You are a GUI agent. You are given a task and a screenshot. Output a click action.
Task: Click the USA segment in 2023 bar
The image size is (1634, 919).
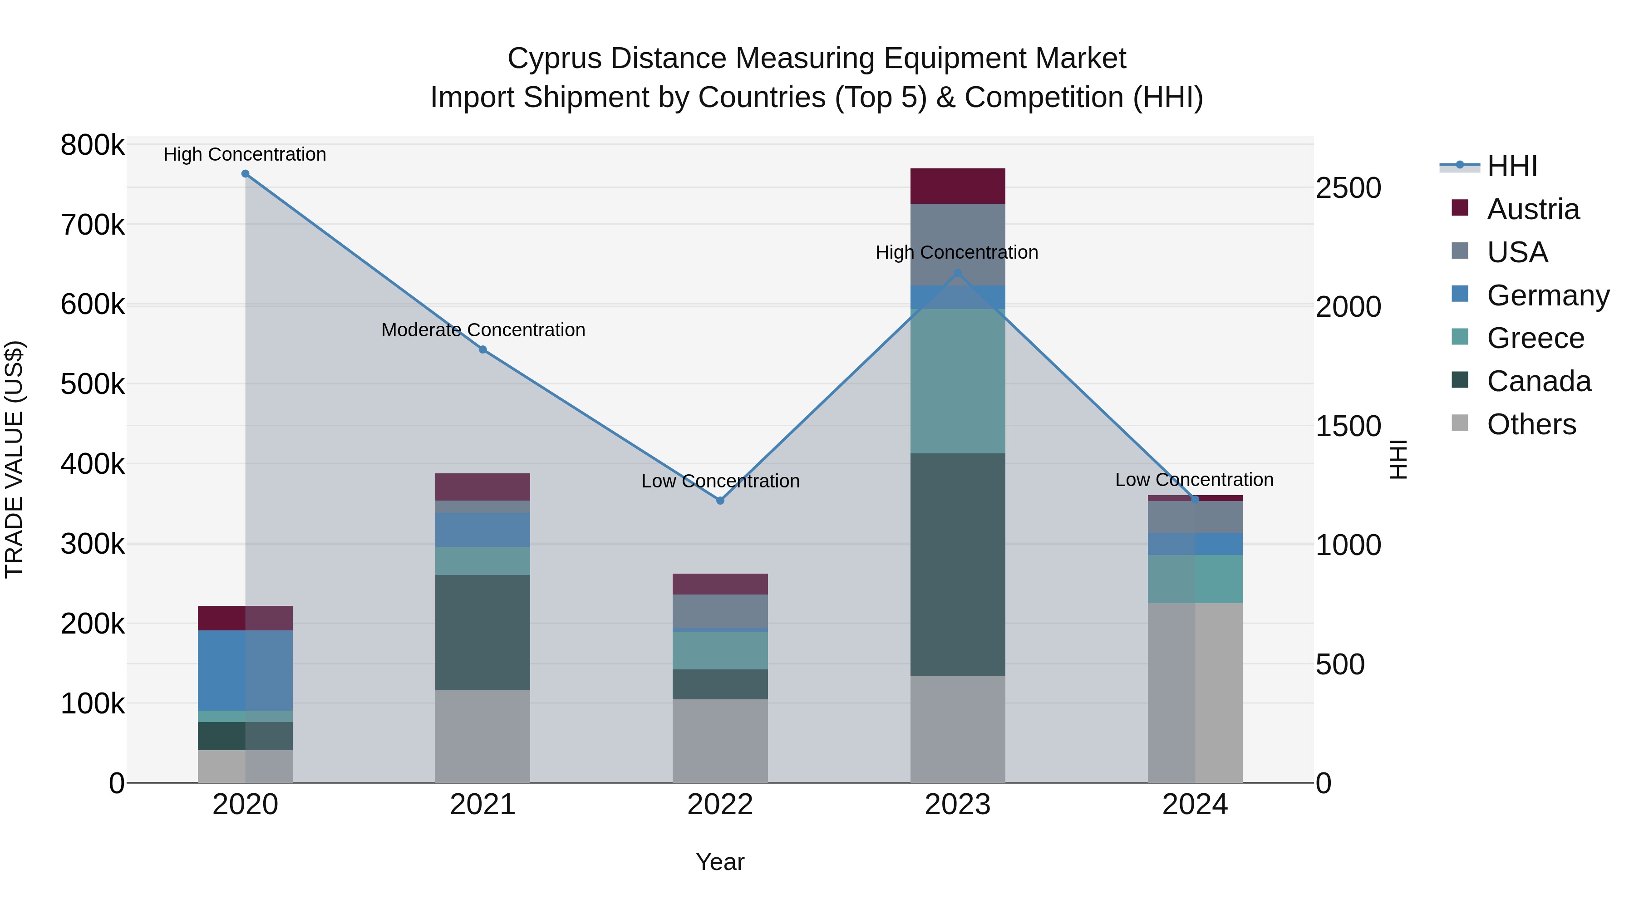(x=958, y=245)
